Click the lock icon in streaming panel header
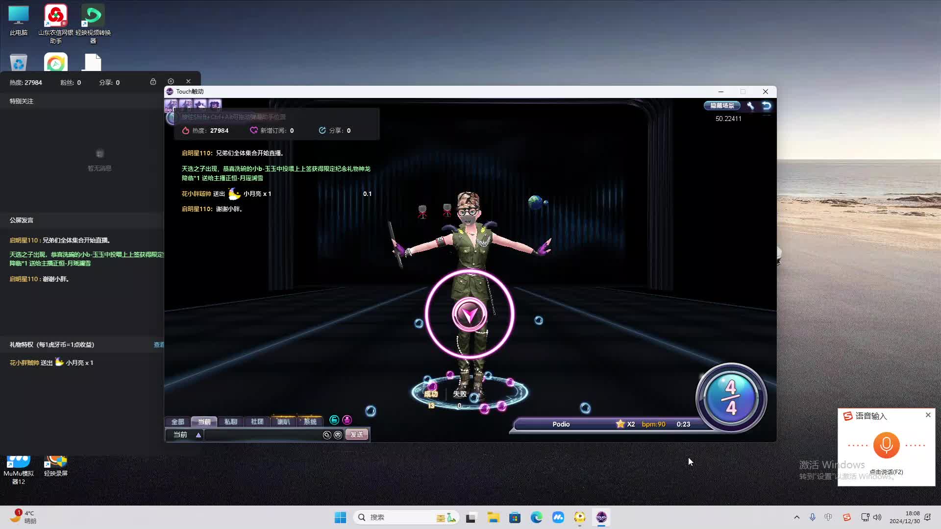Viewport: 941px width, 529px height. (x=153, y=81)
